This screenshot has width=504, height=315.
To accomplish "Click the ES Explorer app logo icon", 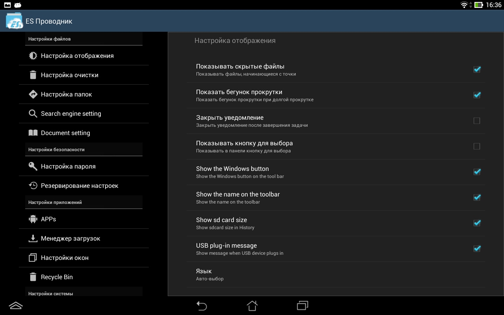I will tap(15, 21).
